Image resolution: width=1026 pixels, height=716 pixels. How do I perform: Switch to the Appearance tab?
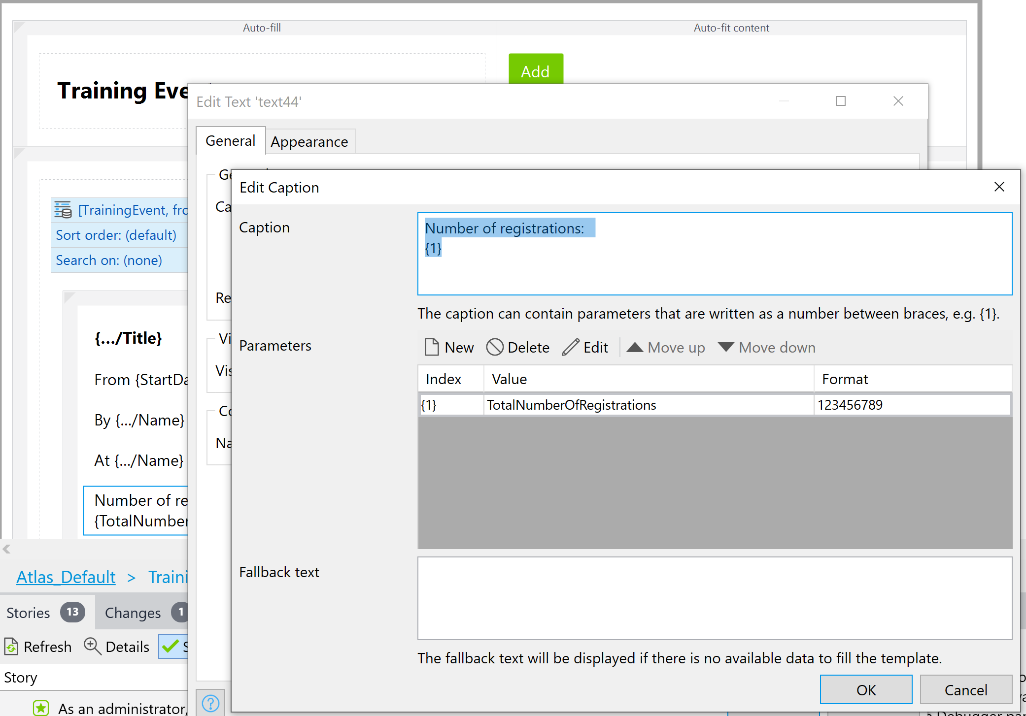309,142
